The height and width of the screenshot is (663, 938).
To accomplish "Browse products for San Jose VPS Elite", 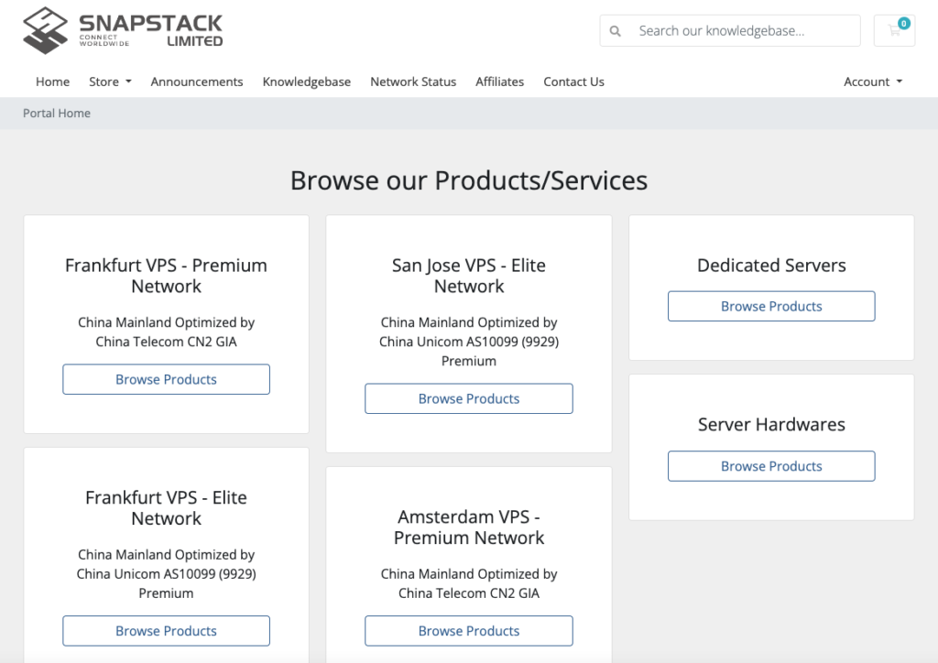I will (469, 398).
